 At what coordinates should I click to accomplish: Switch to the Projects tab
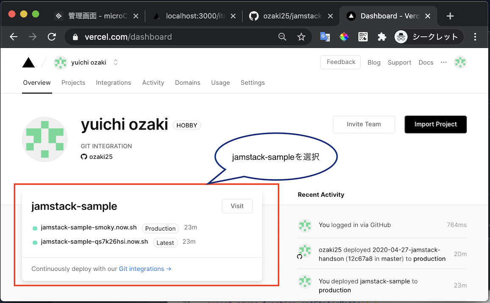click(73, 83)
